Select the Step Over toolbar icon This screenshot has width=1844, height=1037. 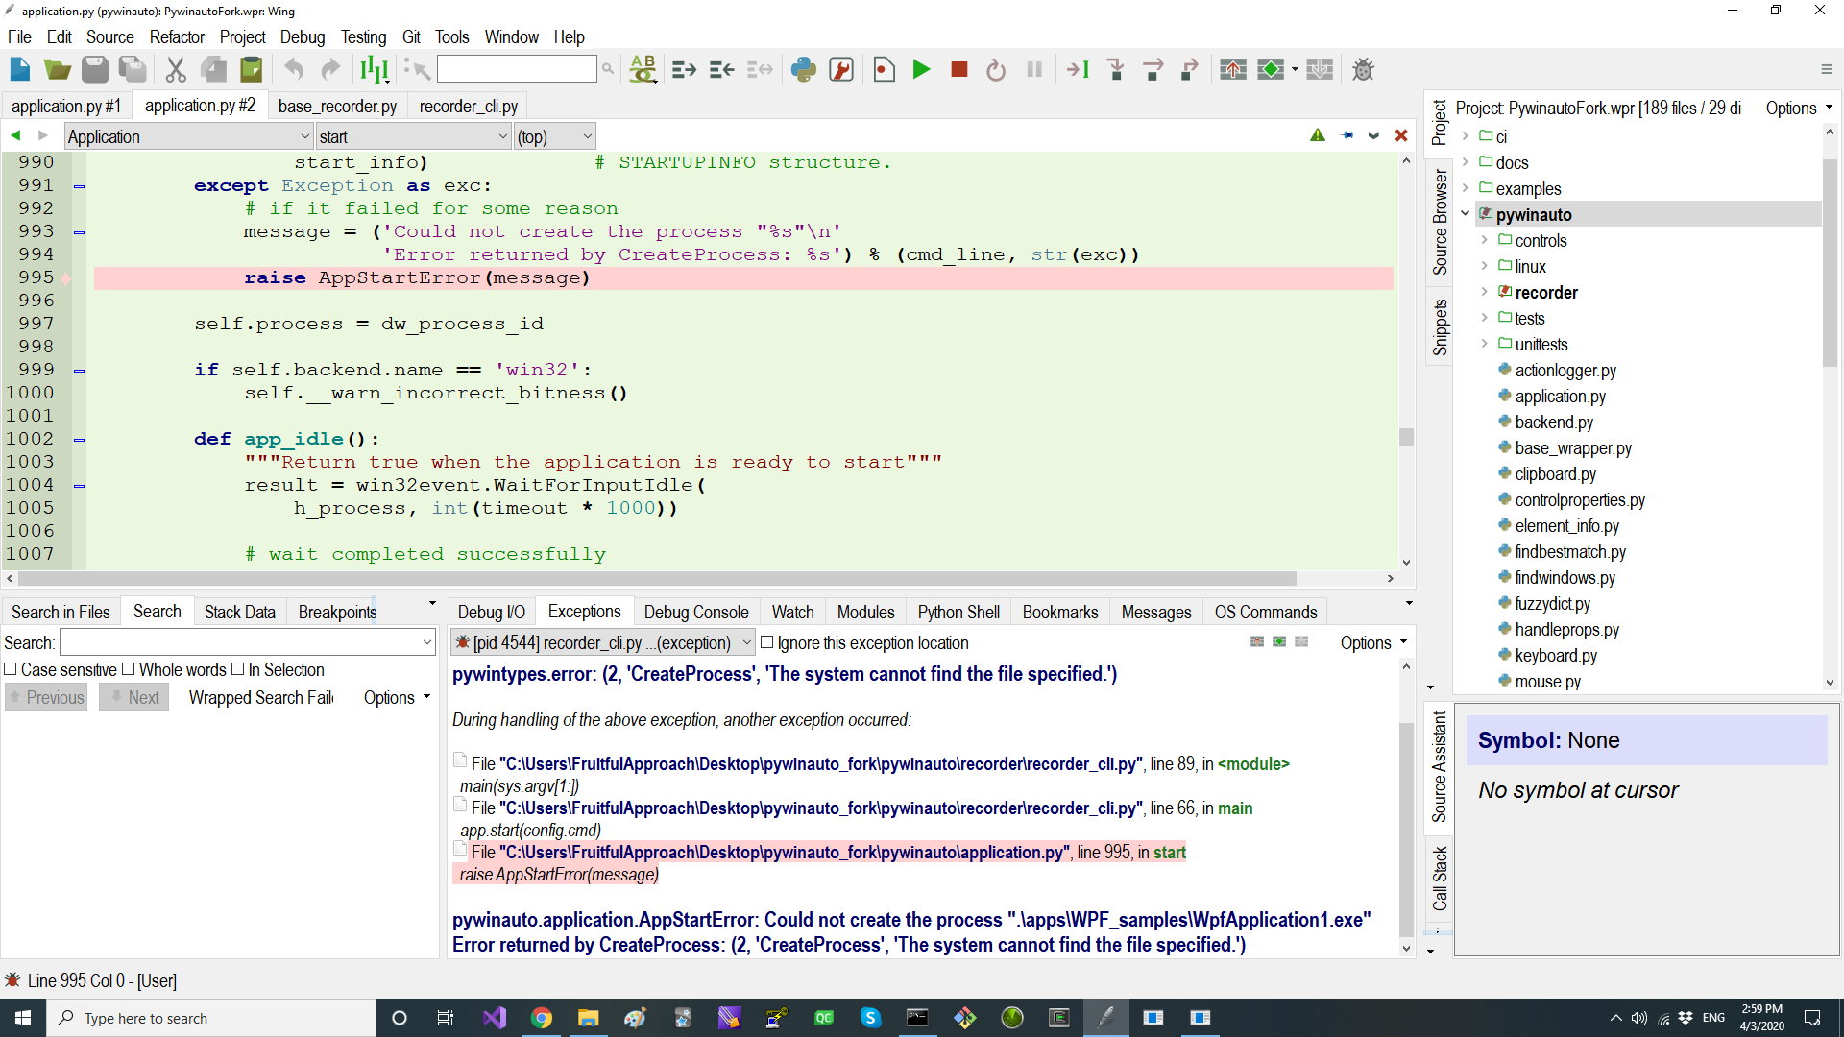pyautogui.click(x=1153, y=69)
